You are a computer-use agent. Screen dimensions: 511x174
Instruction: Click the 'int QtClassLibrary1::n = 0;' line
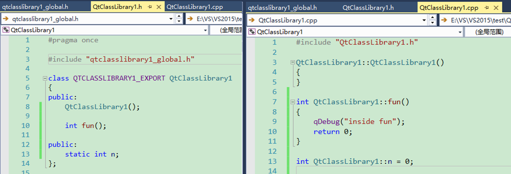(x=355, y=161)
